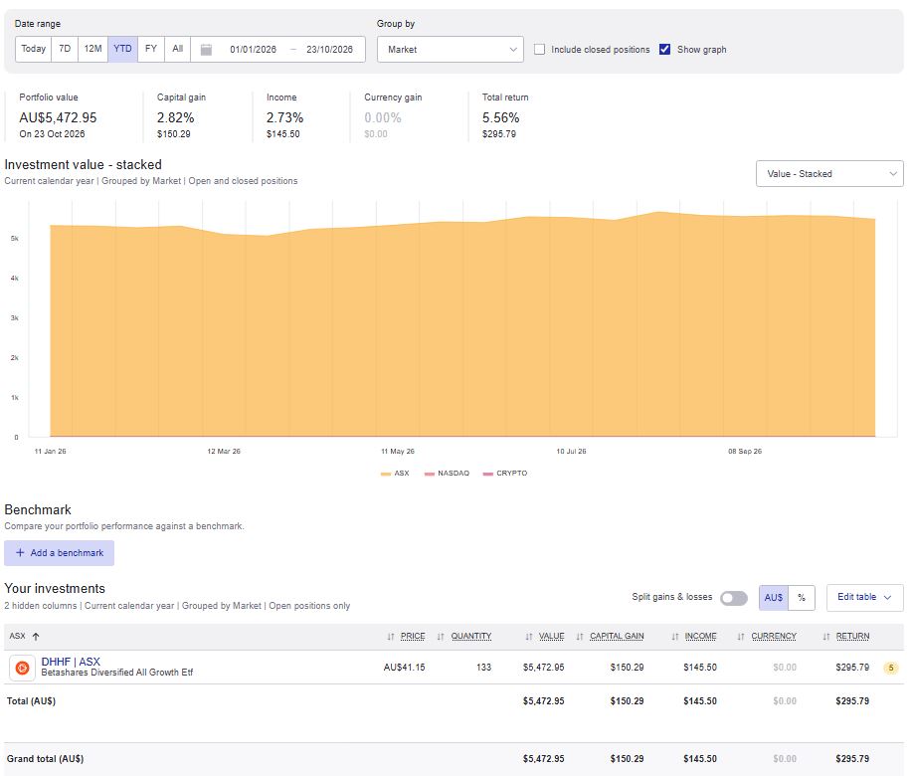The height and width of the screenshot is (776, 912).
Task: Sort by Value column arrows icon
Action: point(529,637)
